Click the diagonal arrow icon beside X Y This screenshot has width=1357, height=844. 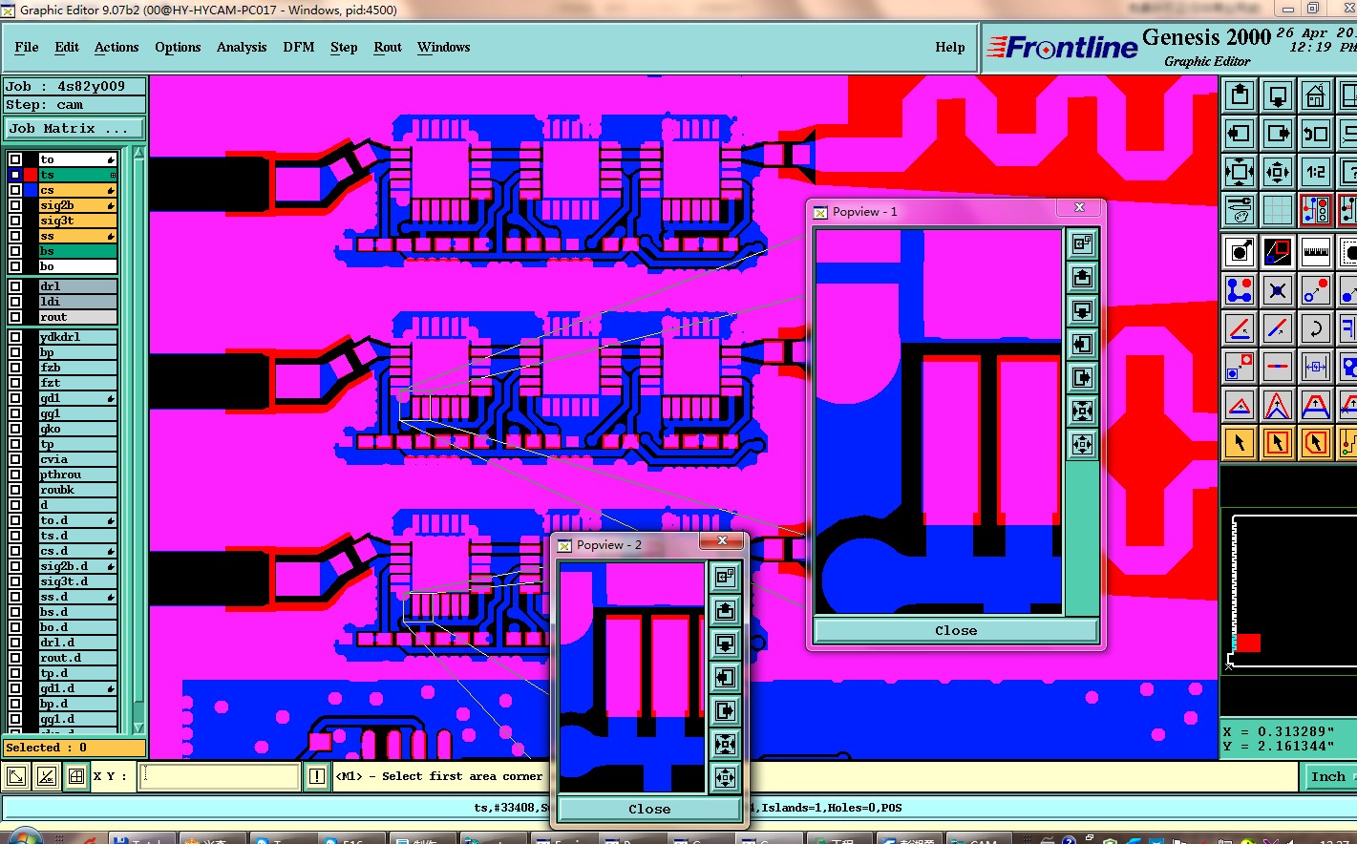coord(16,777)
